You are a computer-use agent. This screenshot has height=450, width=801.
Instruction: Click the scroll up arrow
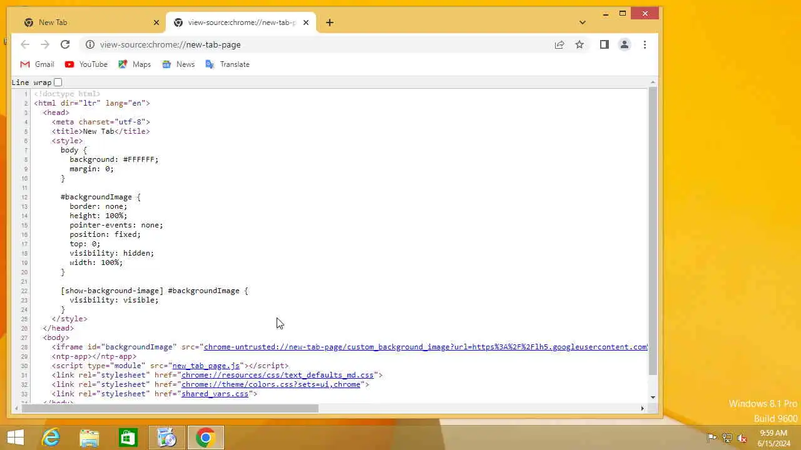point(653,82)
